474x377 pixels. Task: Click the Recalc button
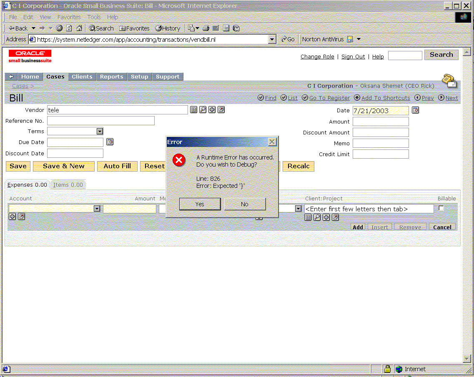(298, 166)
